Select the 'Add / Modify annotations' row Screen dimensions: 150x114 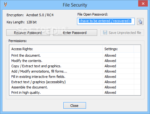(x=75, y=71)
